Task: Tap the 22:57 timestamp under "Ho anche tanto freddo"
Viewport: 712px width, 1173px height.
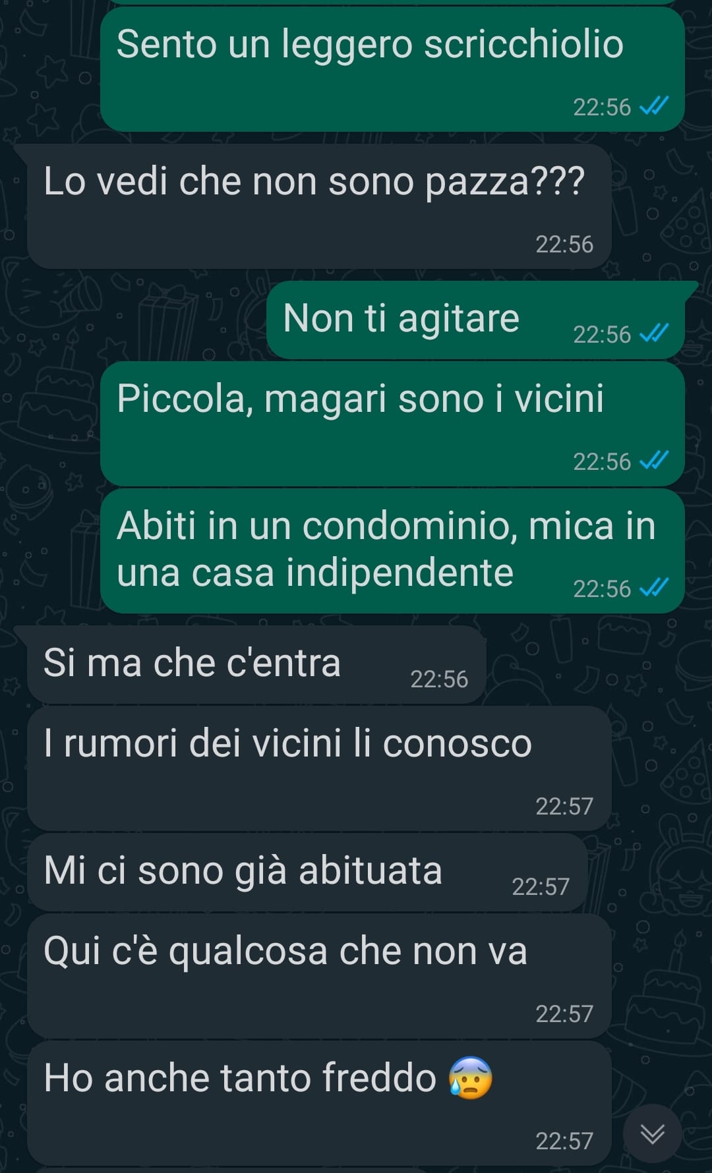Action: (x=564, y=1141)
